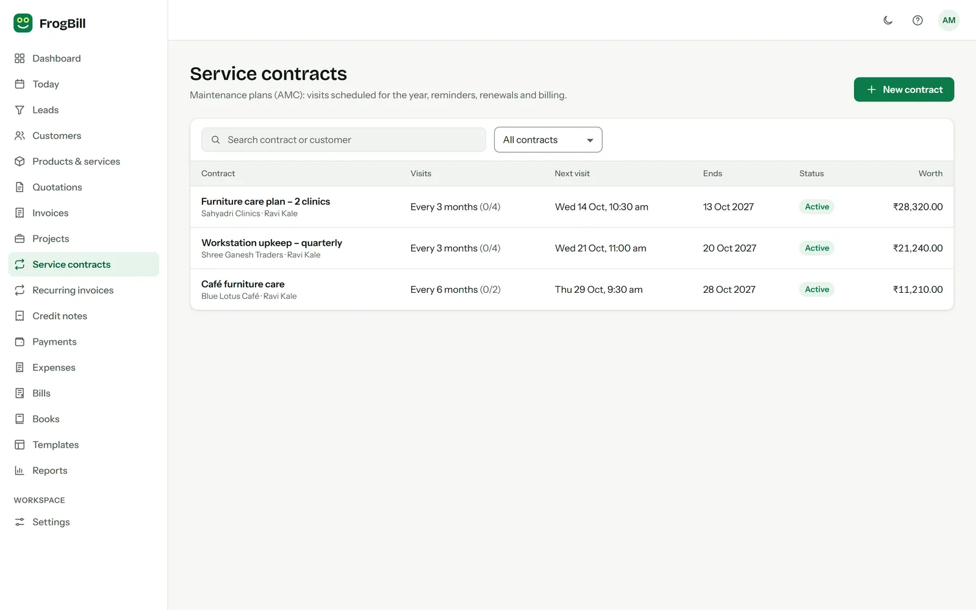Click the Leads funnel icon
This screenshot has width=976, height=610.
(x=20, y=110)
